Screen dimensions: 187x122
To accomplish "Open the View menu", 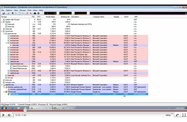I will point(16,10).
